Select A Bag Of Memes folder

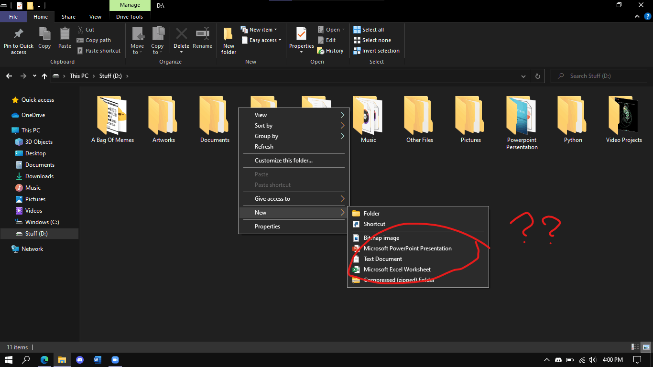point(112,119)
